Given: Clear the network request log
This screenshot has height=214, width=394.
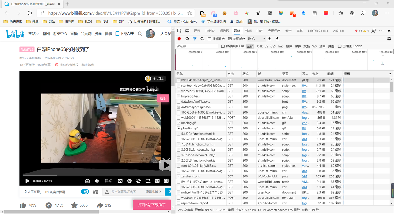Looking at the screenshot, I should pos(187,39).
